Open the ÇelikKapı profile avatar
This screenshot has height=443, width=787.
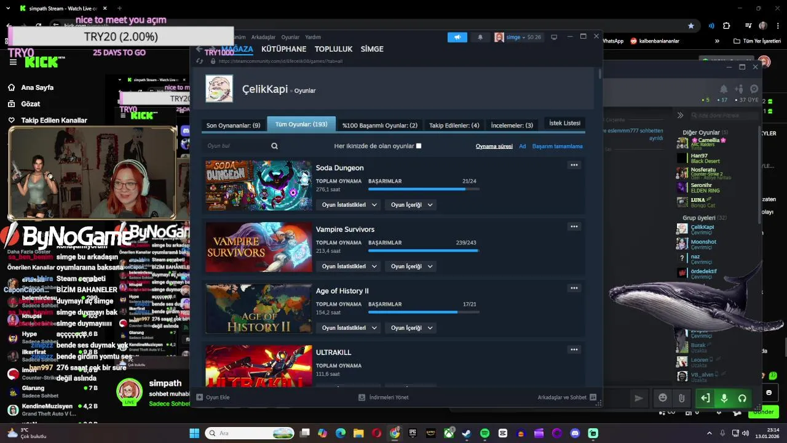pyautogui.click(x=219, y=89)
